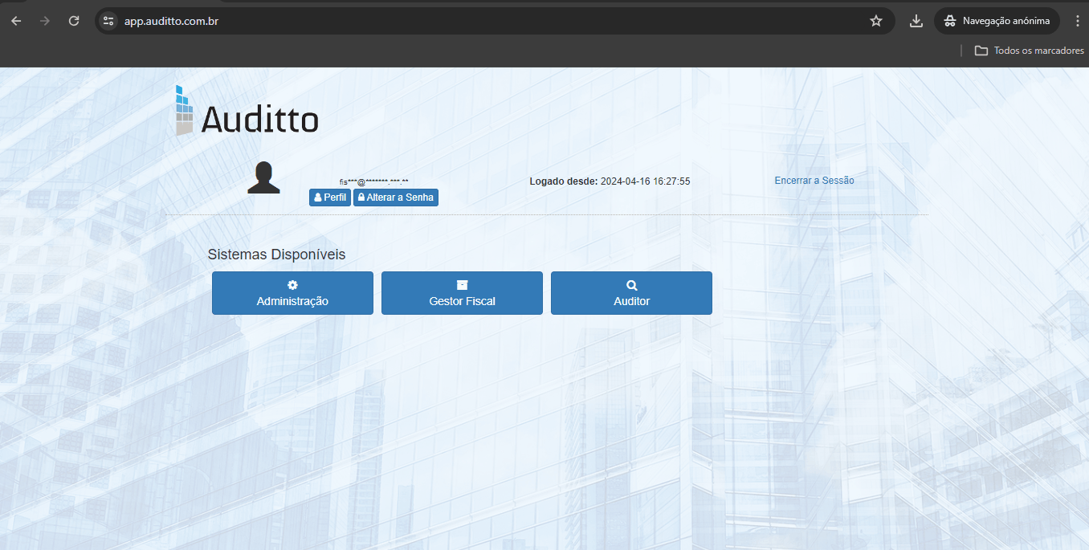Click the user avatar silhouette
Image resolution: width=1089 pixels, height=550 pixels.
click(263, 177)
